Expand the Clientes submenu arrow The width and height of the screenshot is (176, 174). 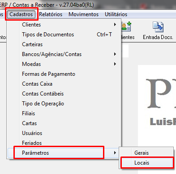click(115, 24)
